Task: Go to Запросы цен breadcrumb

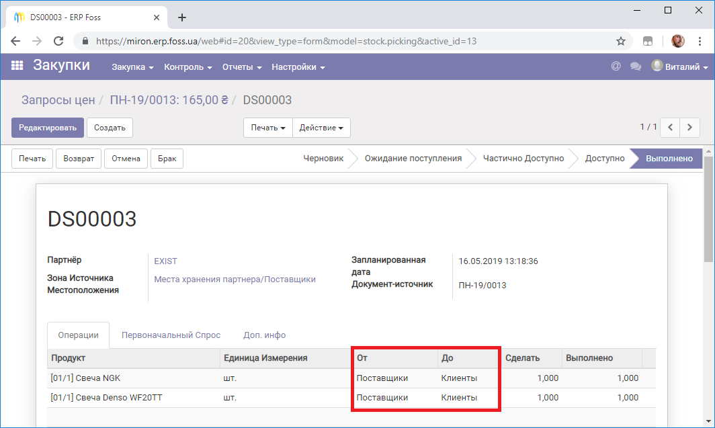Action: coord(58,100)
